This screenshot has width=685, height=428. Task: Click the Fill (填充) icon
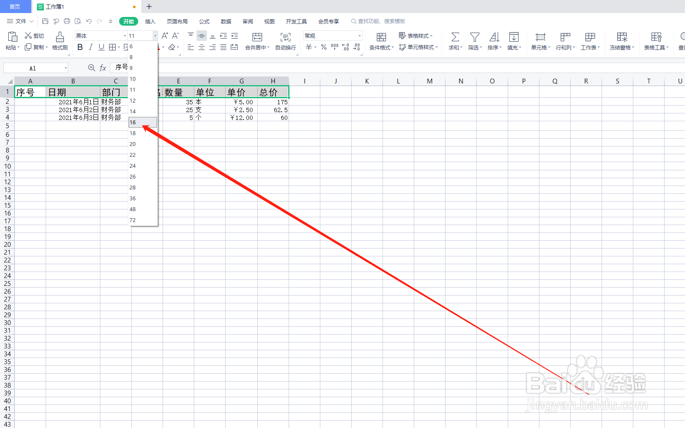tap(514, 37)
